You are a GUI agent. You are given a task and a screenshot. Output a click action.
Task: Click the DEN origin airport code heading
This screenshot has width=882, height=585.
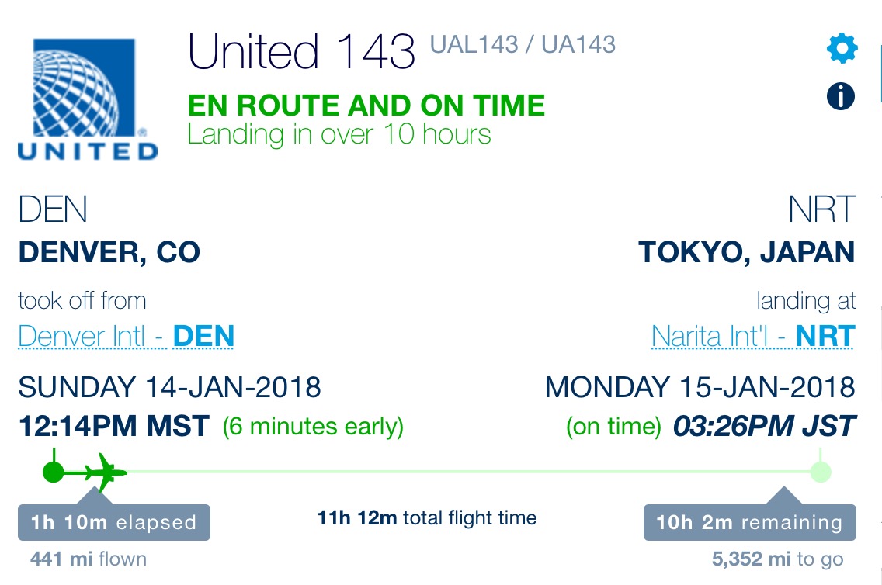coord(52,209)
